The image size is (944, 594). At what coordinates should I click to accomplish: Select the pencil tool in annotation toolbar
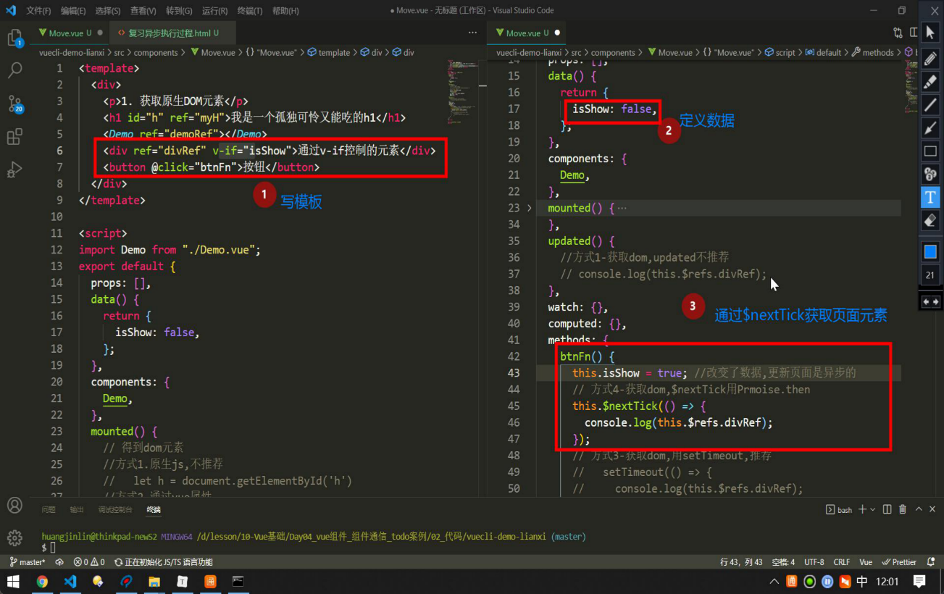[x=931, y=57]
